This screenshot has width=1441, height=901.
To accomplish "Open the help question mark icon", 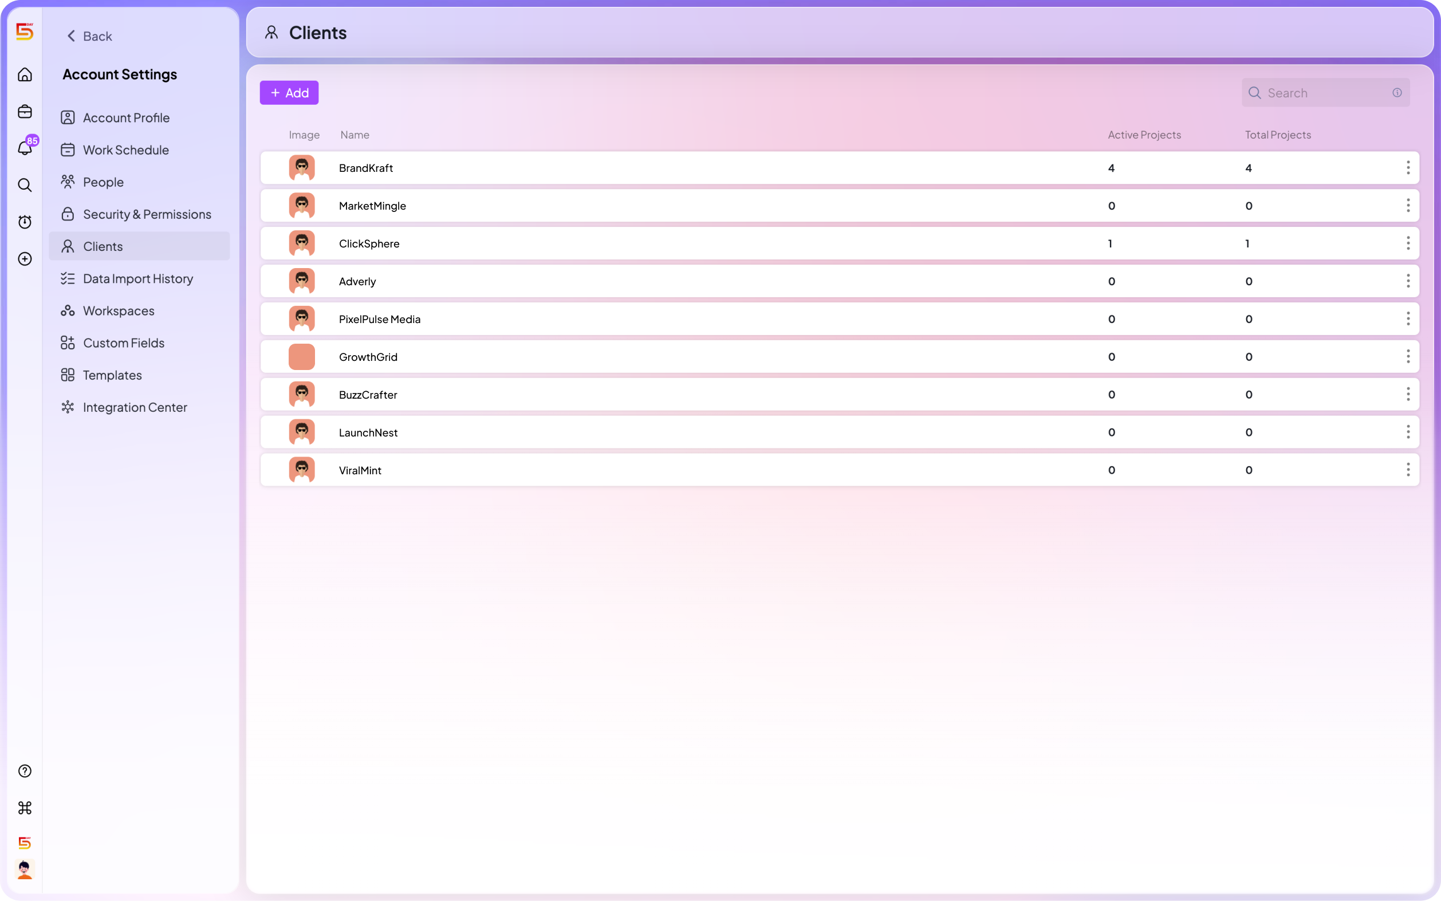I will coord(25,771).
